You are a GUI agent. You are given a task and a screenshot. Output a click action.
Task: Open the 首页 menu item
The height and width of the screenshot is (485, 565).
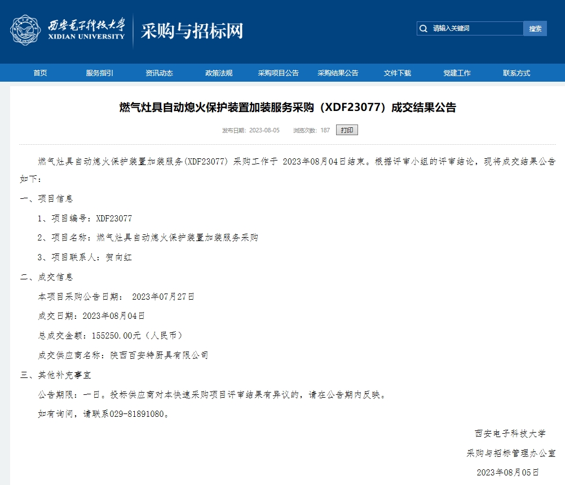pyautogui.click(x=40, y=73)
